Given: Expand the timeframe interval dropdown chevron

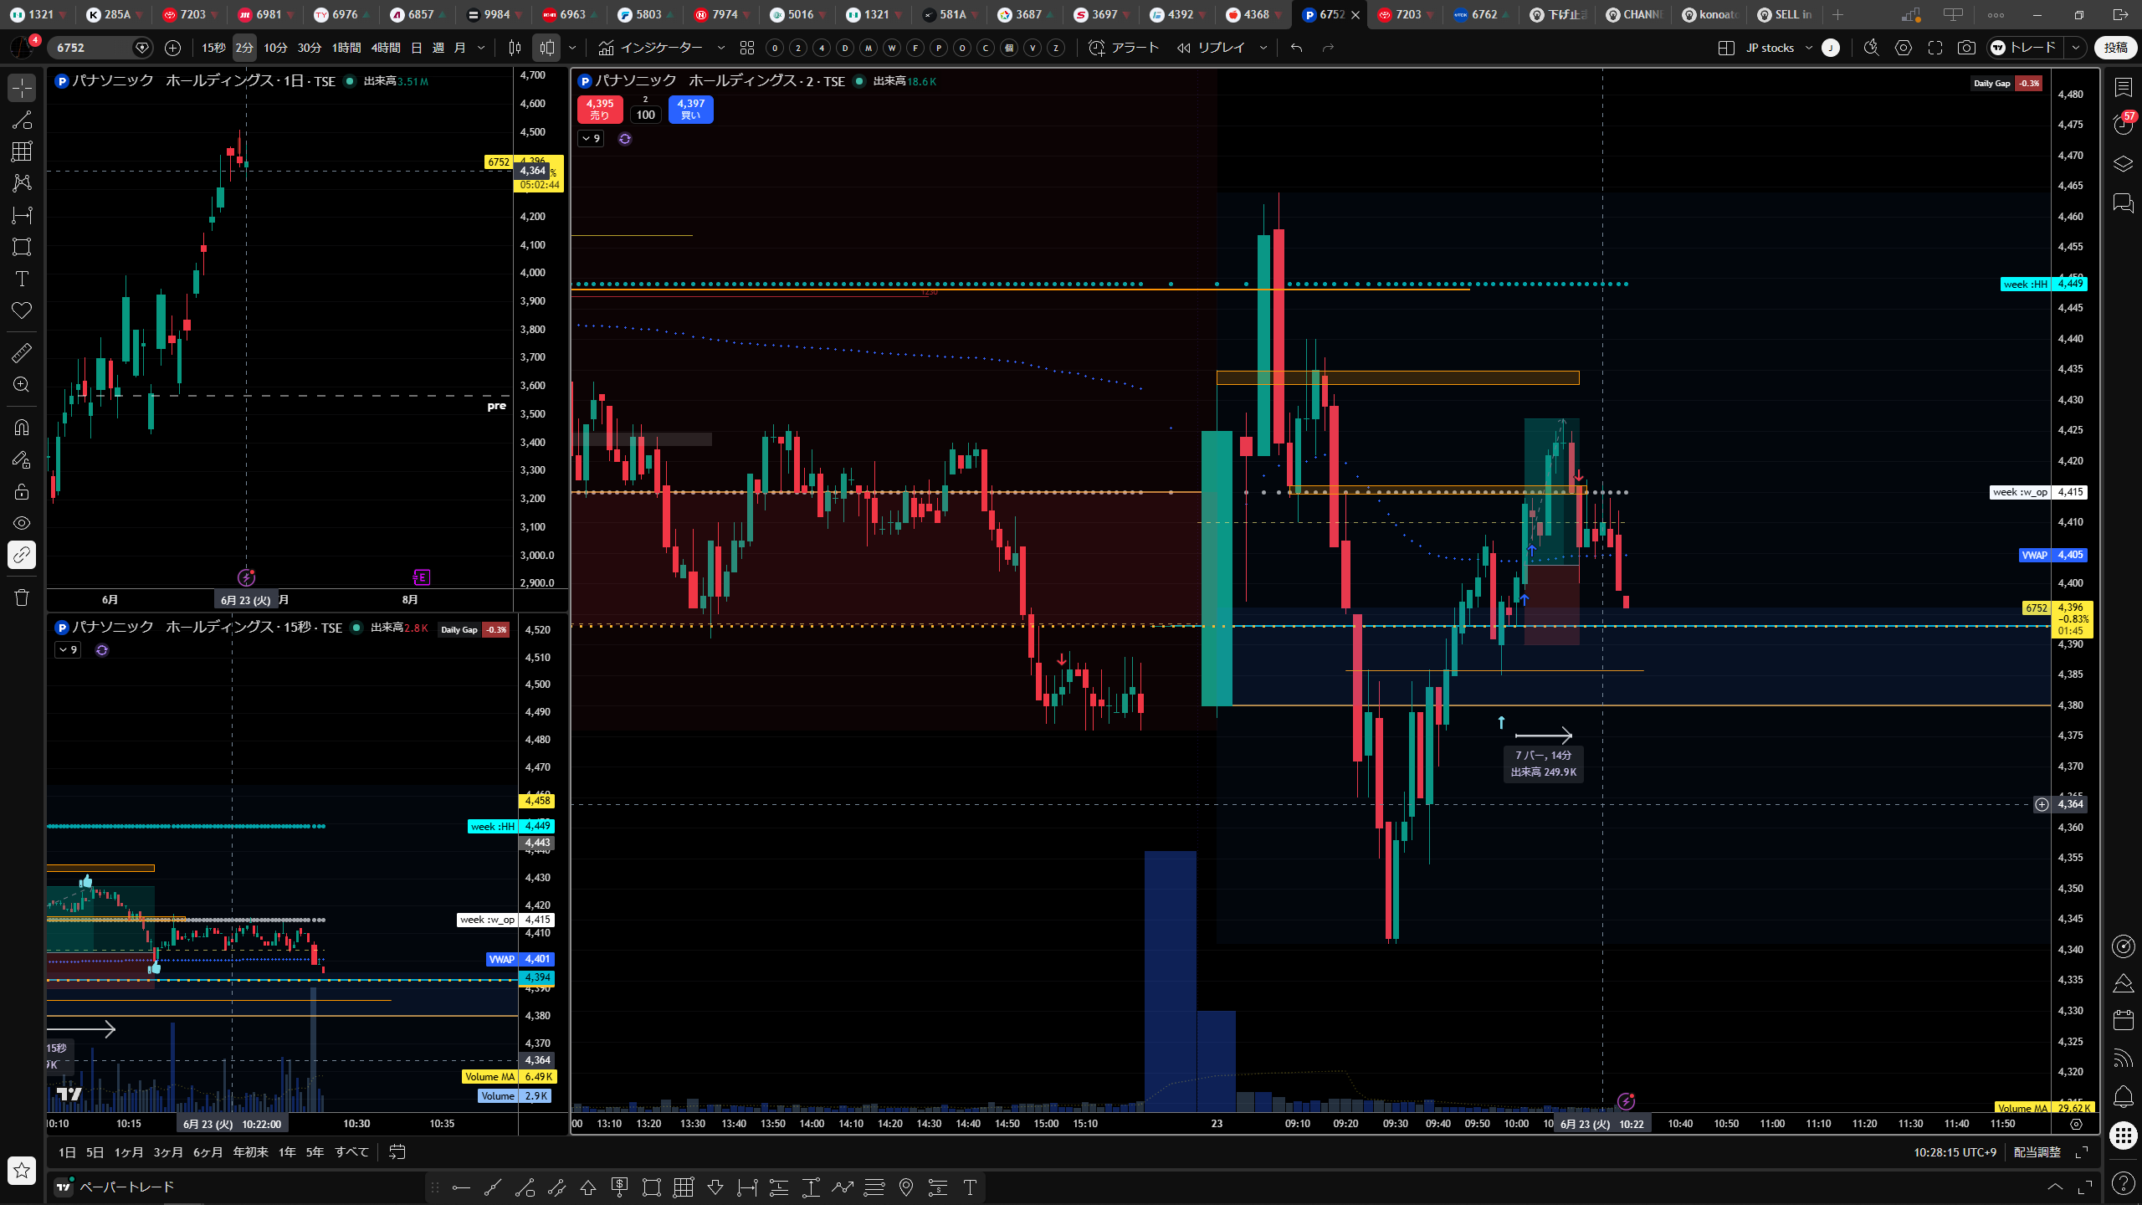Looking at the screenshot, I should [x=481, y=48].
